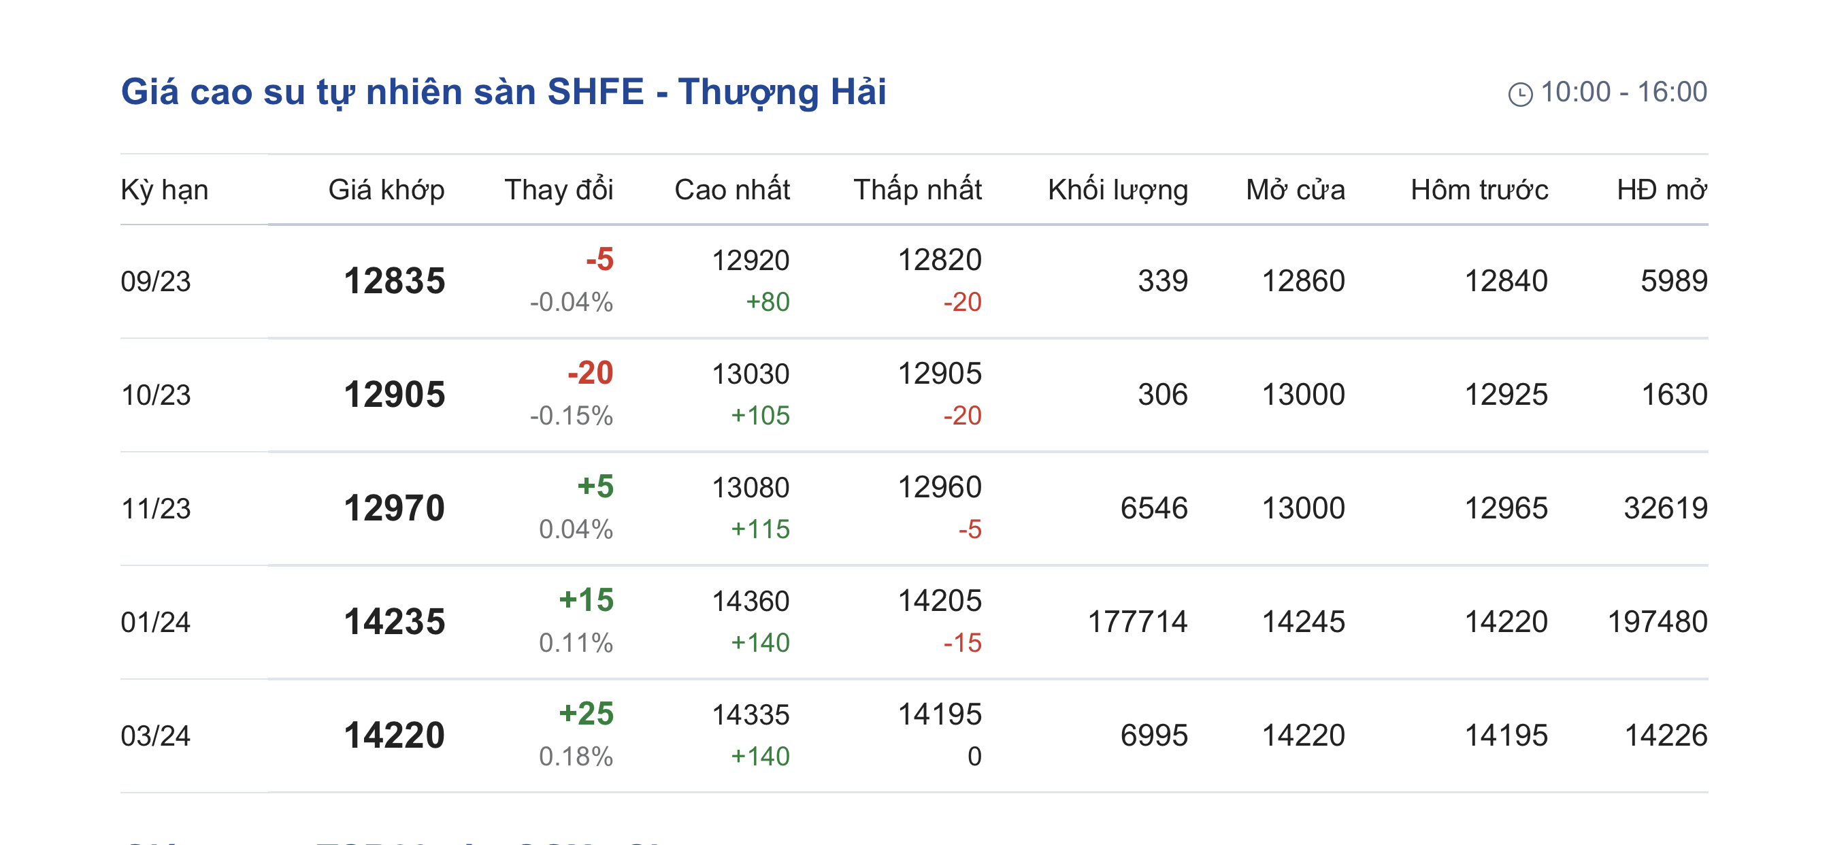
Task: Click the clock icon beside trading hours
Action: tap(1519, 94)
